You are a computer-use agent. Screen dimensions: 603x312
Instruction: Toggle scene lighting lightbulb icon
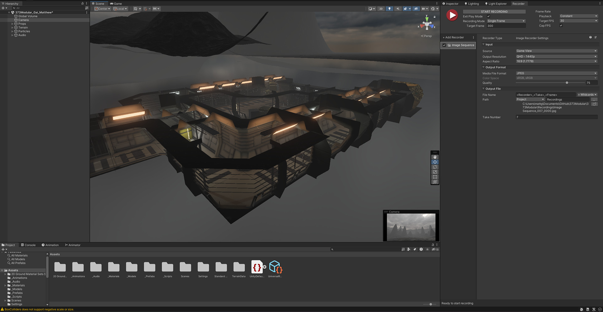389,9
